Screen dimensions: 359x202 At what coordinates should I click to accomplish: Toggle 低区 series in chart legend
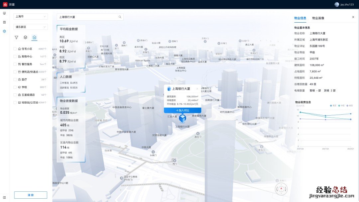coord(350,105)
